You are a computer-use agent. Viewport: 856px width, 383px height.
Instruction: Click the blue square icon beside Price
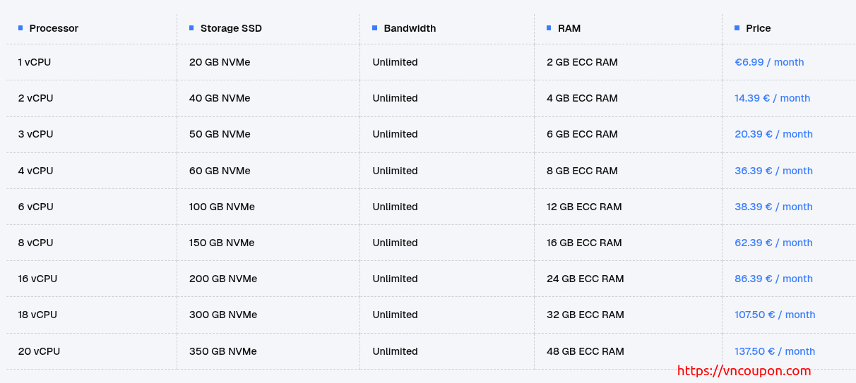737,28
